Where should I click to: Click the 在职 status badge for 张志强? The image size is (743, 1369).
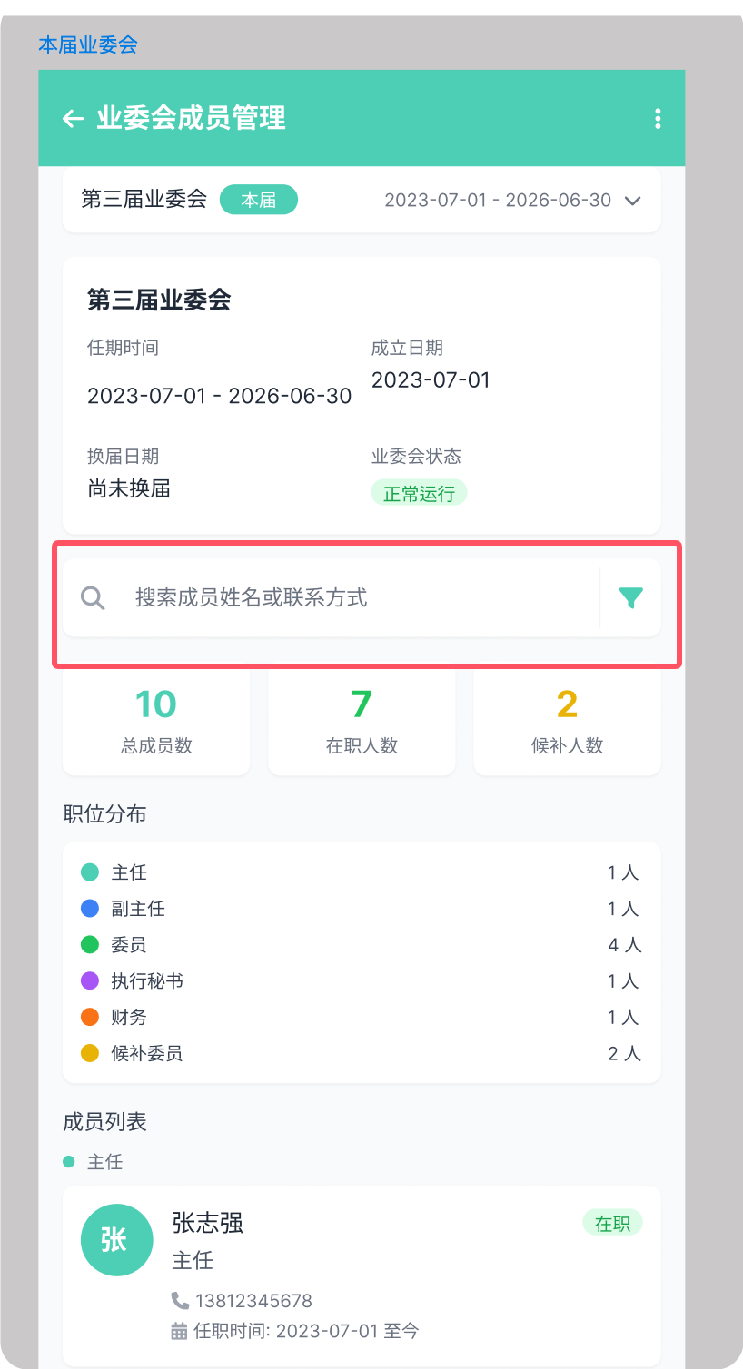[x=612, y=1224]
